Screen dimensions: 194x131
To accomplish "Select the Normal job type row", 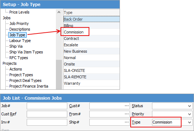I will (x=91, y=58).
